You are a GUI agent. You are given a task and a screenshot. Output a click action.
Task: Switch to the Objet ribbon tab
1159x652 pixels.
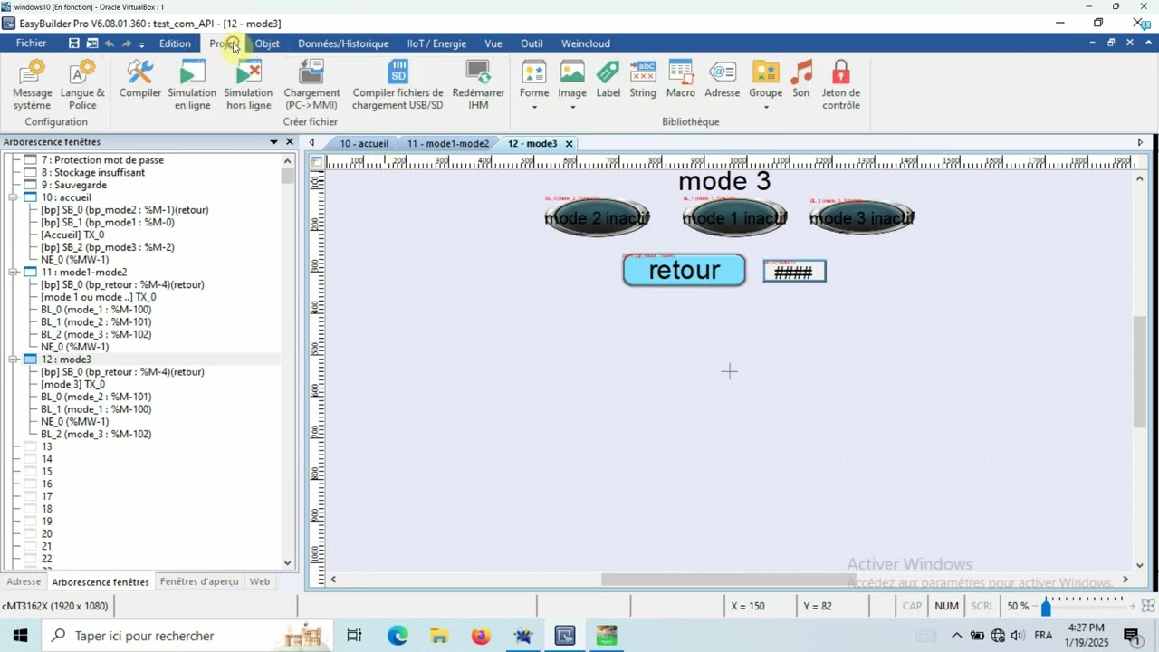[267, 43]
